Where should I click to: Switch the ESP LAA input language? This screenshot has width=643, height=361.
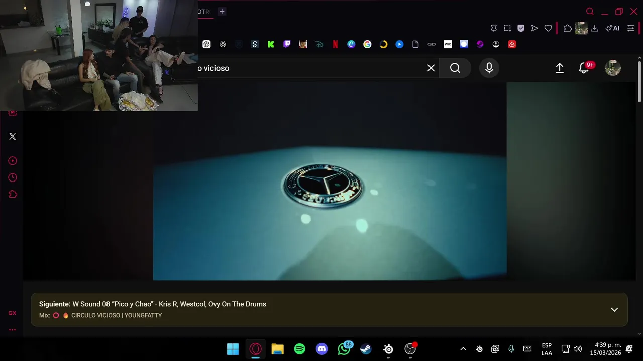click(x=547, y=349)
